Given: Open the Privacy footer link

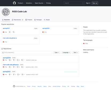Looking at the screenshot, I should click(34, 86).
